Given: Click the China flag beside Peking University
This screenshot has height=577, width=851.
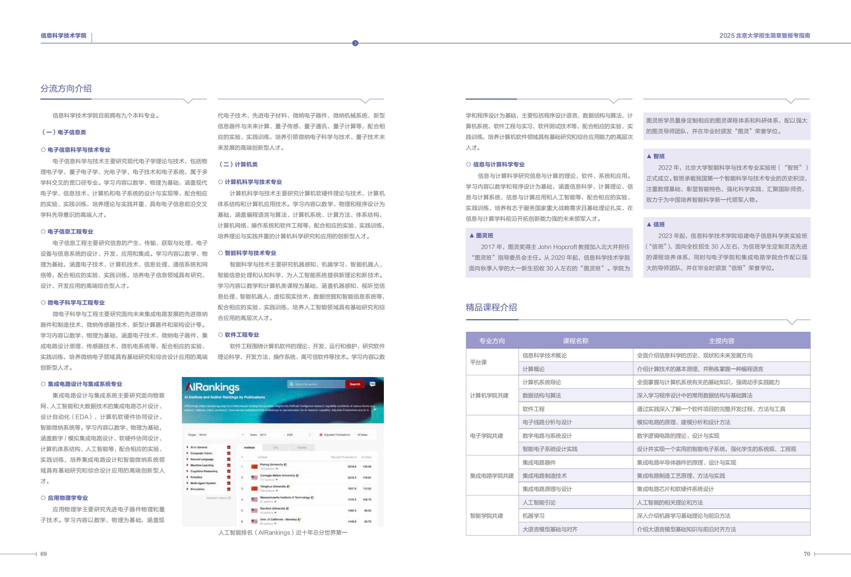Looking at the screenshot, I should pos(254,467).
